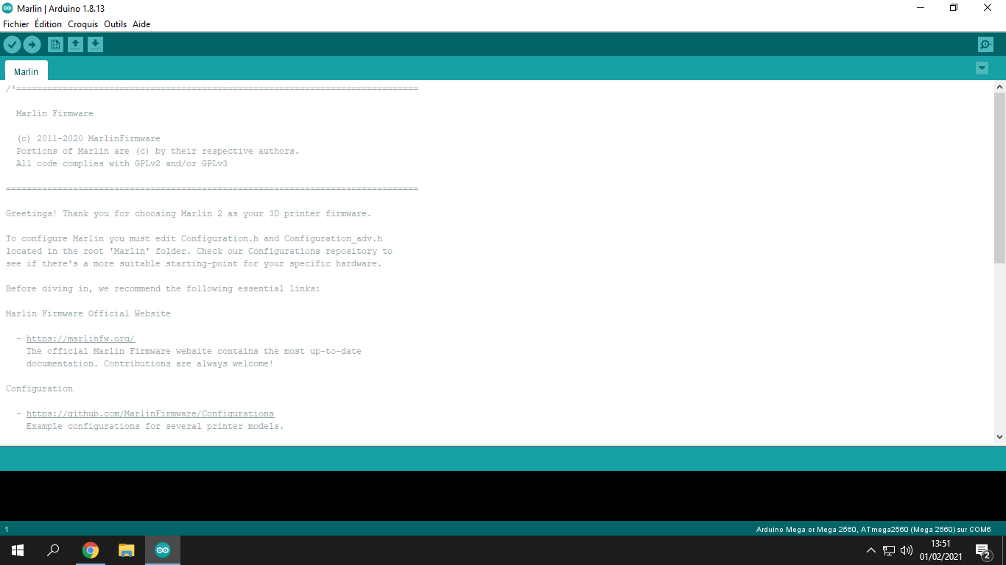Open Windows Search from the taskbar
Viewport: 1006px width, 565px height.
point(53,550)
